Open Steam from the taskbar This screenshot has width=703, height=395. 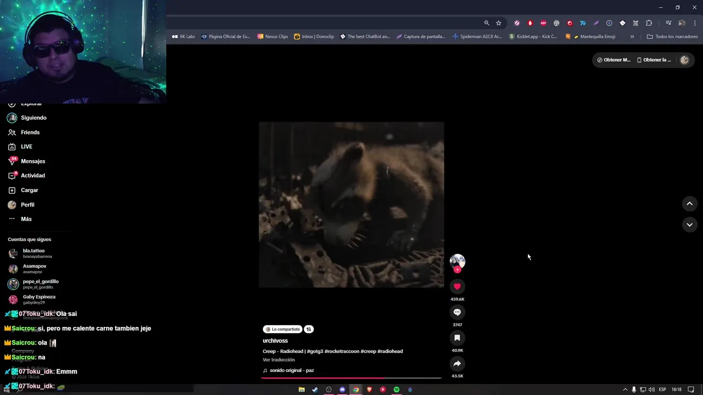click(x=315, y=390)
